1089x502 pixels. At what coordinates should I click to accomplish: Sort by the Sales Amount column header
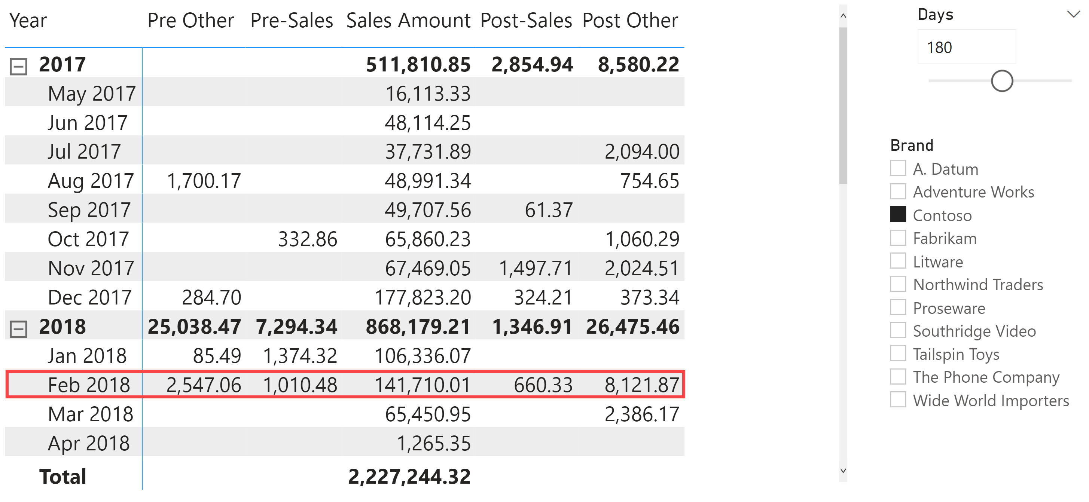point(408,20)
